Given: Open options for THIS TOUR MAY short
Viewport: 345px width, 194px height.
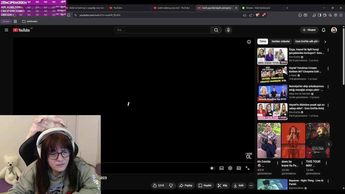Looking at the screenshot, I should [326, 163].
